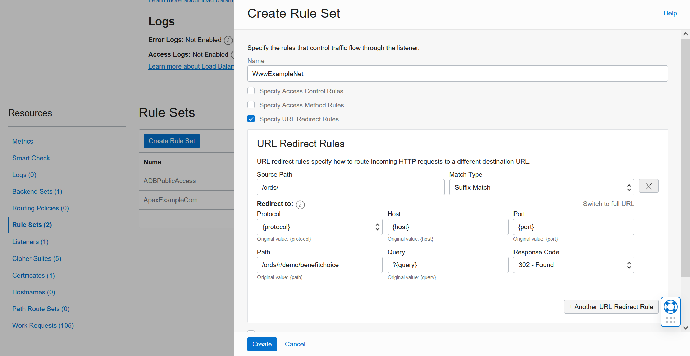Click the panel's vertical scrollbar thumb

click(x=685, y=157)
